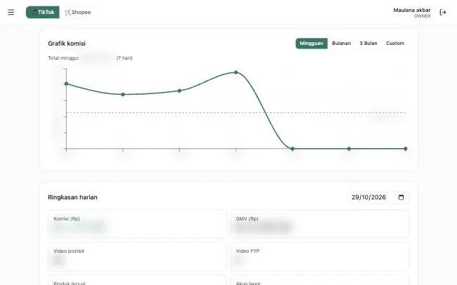457x285 pixels.
Task: Click the peak data point on chart
Action: 236,72
